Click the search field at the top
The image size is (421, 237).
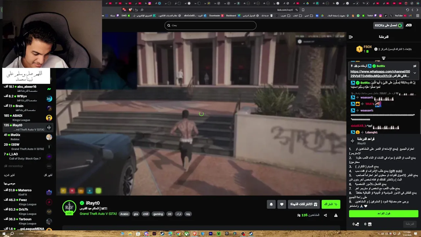point(210,25)
